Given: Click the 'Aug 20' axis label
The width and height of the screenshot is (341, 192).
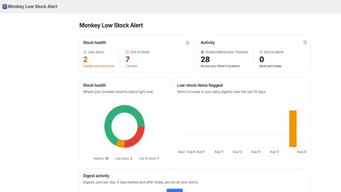Looking at the screenshot, I should pyautogui.click(x=302, y=152).
